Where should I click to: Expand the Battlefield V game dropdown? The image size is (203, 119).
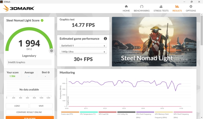[x=83, y=45]
